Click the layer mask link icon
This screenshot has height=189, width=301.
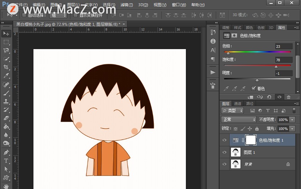(243, 140)
